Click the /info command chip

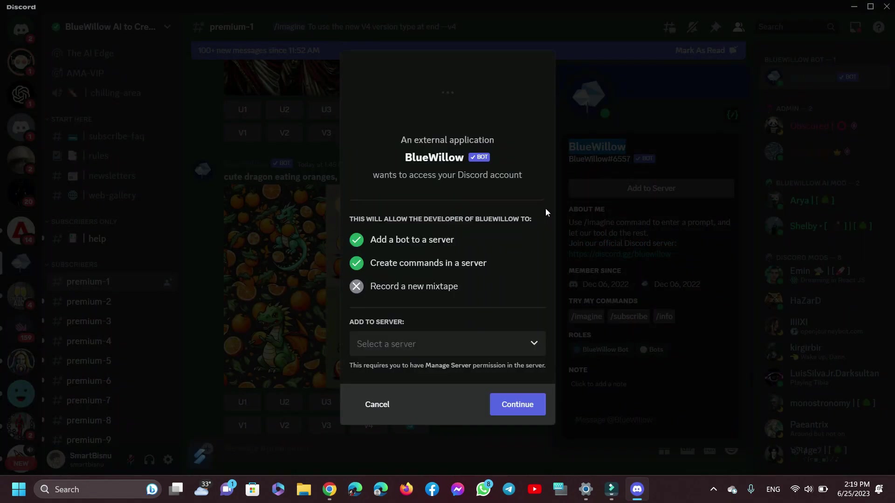[664, 316]
